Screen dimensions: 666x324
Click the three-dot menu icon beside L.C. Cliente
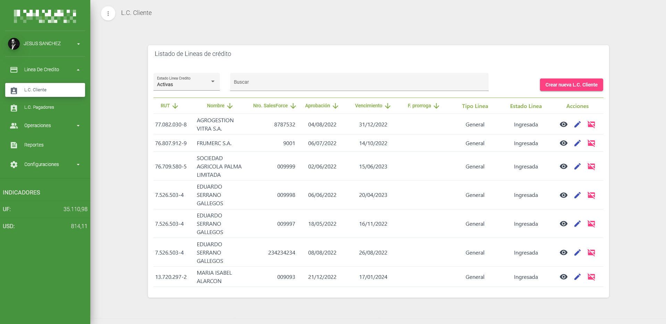(108, 14)
